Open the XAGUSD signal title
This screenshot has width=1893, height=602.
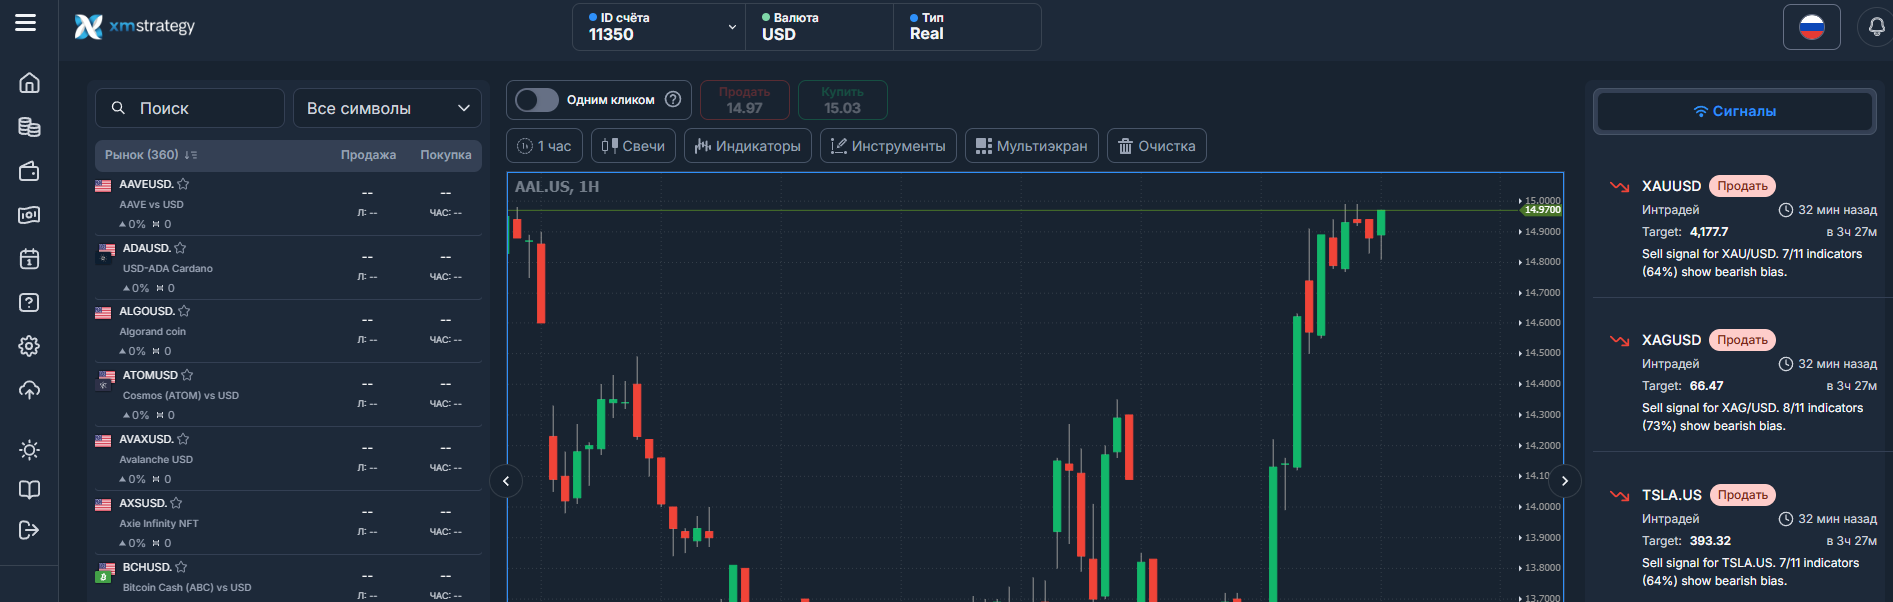click(x=1671, y=340)
